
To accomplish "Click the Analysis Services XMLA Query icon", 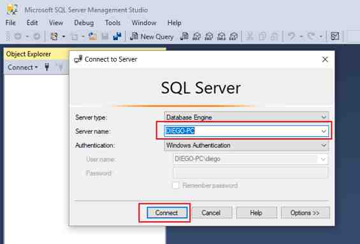I will (x=222, y=36).
